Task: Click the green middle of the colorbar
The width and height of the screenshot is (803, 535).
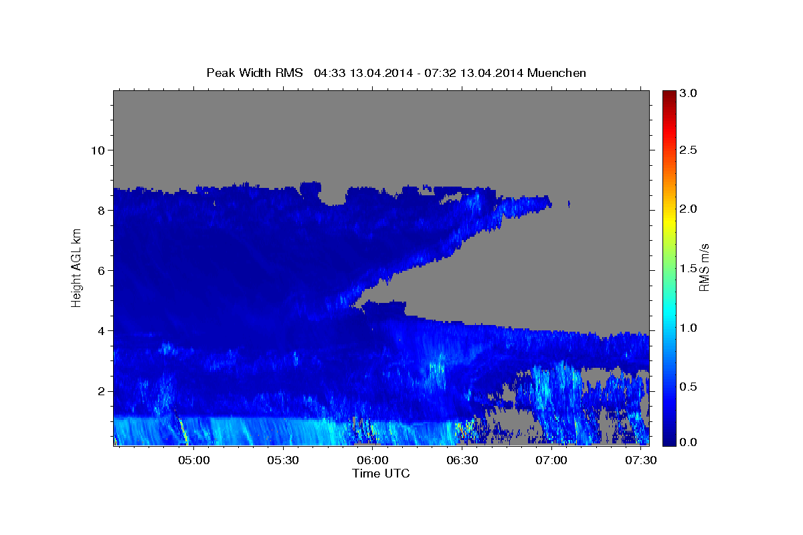Action: tap(669, 268)
